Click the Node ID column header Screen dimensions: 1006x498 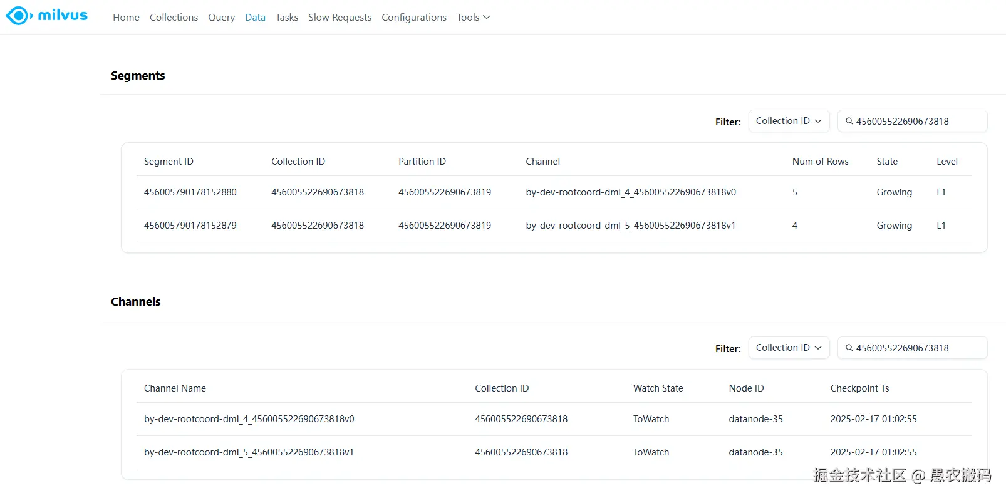pyautogui.click(x=746, y=388)
